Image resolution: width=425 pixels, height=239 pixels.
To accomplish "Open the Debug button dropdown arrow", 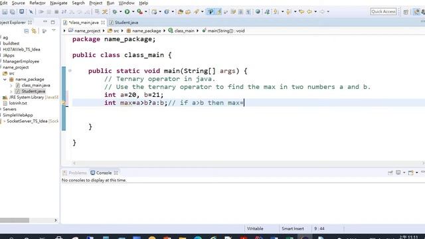I will tap(121, 12).
